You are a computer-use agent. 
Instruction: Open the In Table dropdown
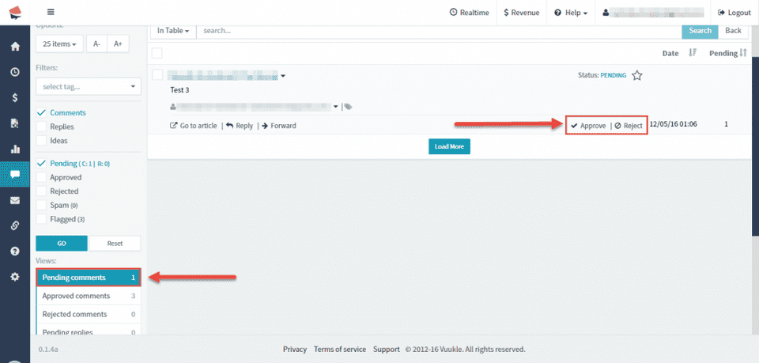pos(172,31)
